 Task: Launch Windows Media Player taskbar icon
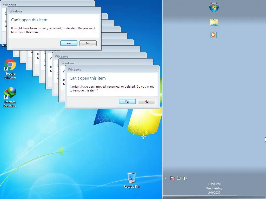(214, 35)
